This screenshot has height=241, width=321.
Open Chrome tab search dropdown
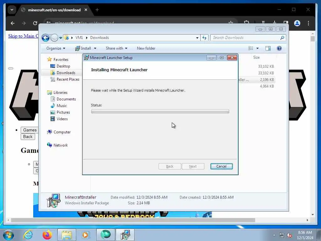pyautogui.click(x=12, y=10)
